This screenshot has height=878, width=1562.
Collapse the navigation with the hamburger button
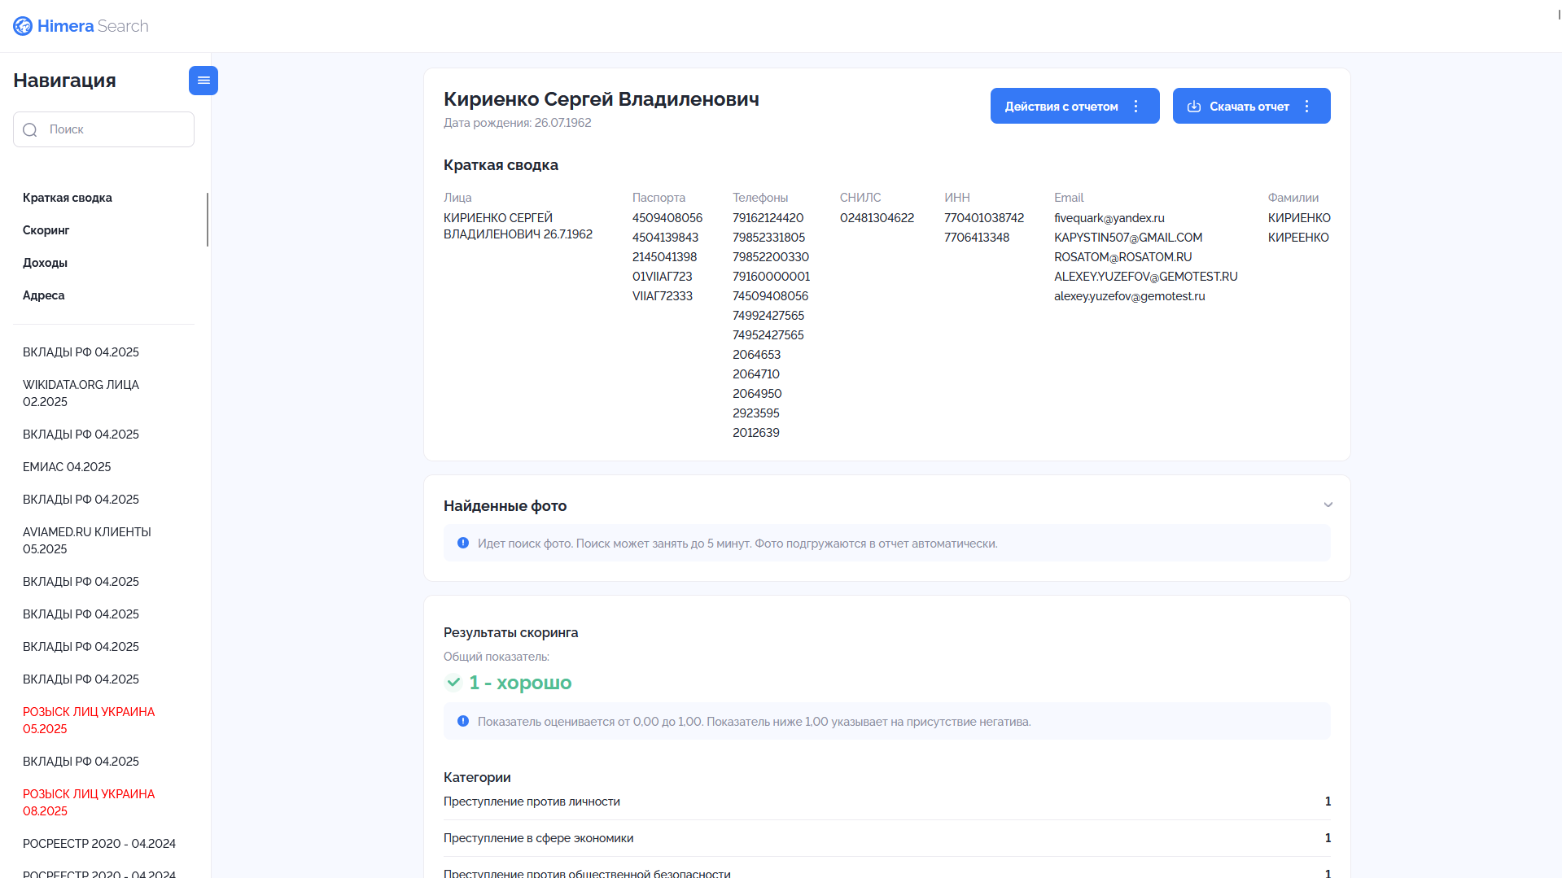coord(203,81)
